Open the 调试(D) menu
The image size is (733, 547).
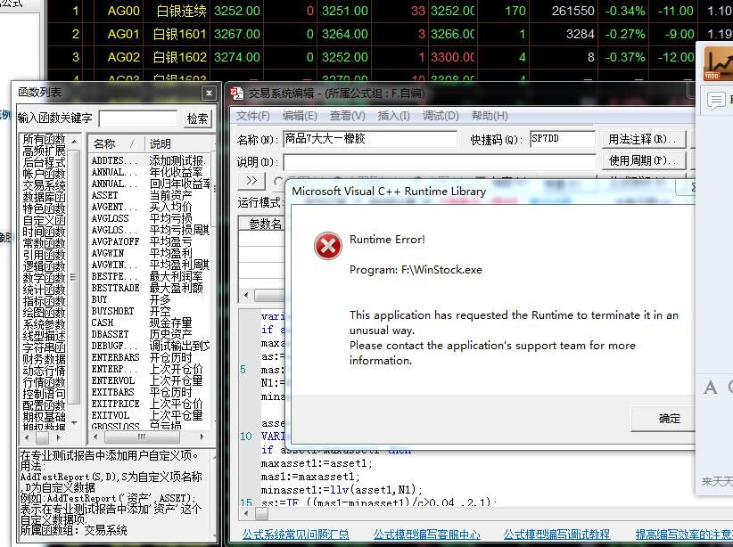coord(440,116)
